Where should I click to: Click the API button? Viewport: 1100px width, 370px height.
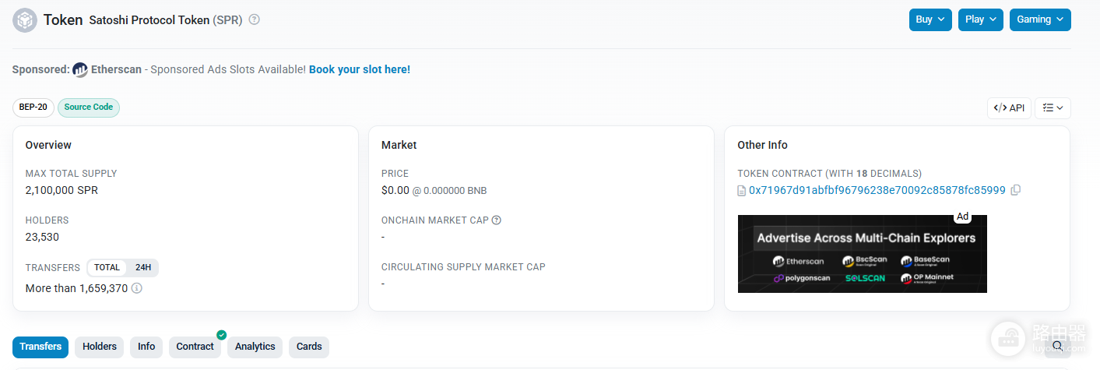pos(1009,108)
